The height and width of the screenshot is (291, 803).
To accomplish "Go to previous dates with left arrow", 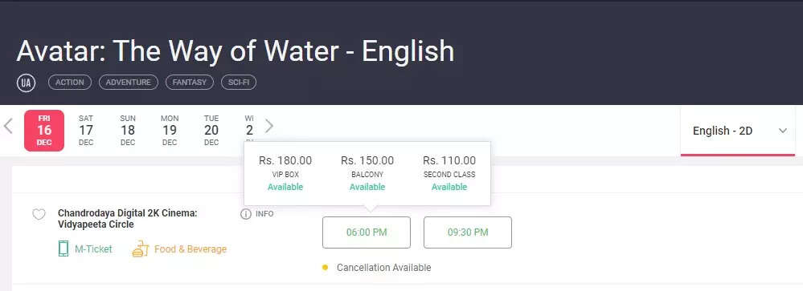I will (8, 126).
